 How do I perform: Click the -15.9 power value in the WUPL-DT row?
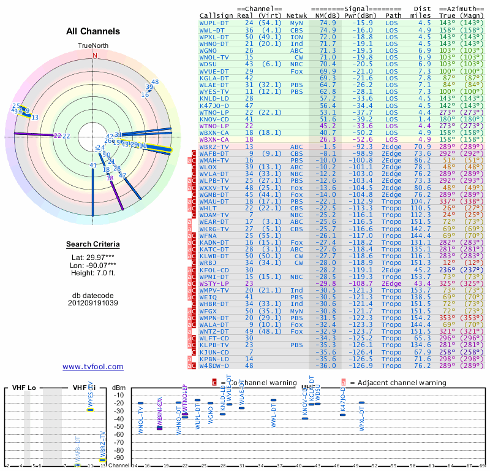click(x=363, y=23)
